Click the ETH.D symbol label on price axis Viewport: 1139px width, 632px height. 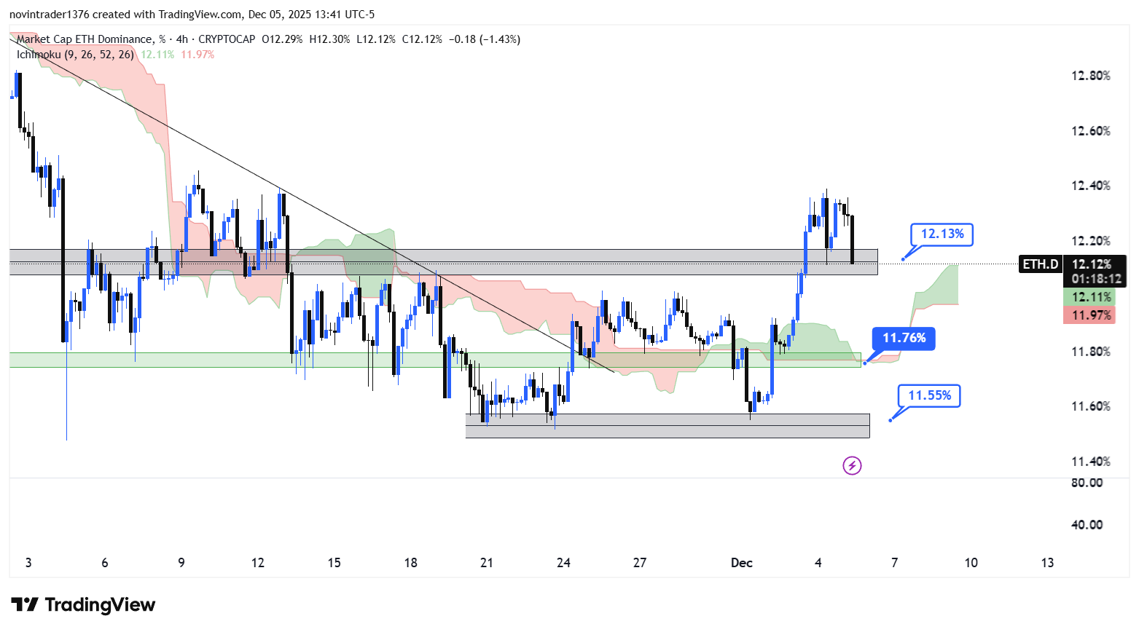pos(1040,264)
